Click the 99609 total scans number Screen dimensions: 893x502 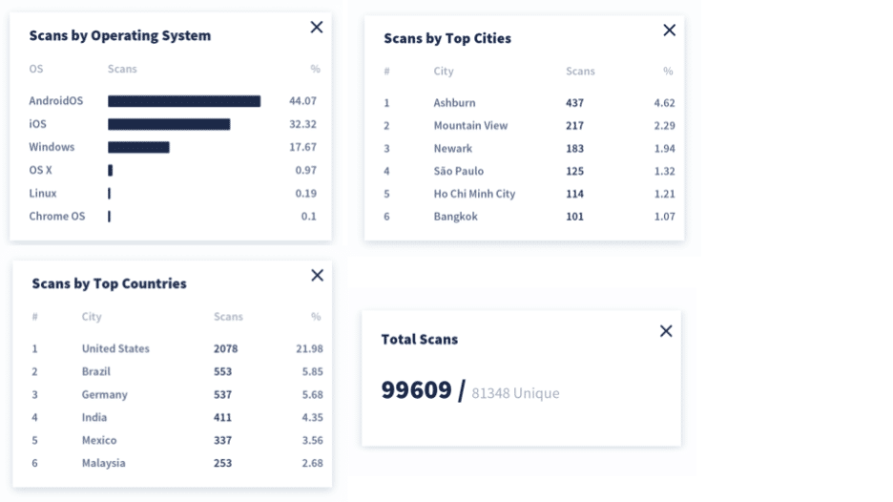click(416, 390)
